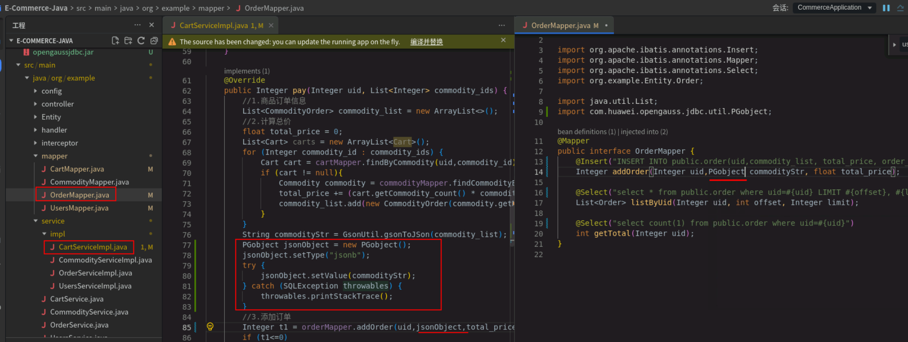
Task: Click the 编译并替换 link in banner
Action: [x=426, y=42]
